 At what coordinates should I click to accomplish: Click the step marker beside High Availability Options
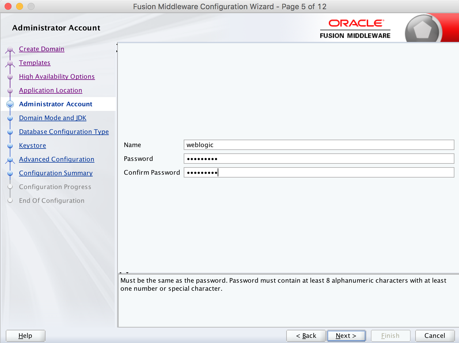tap(10, 77)
